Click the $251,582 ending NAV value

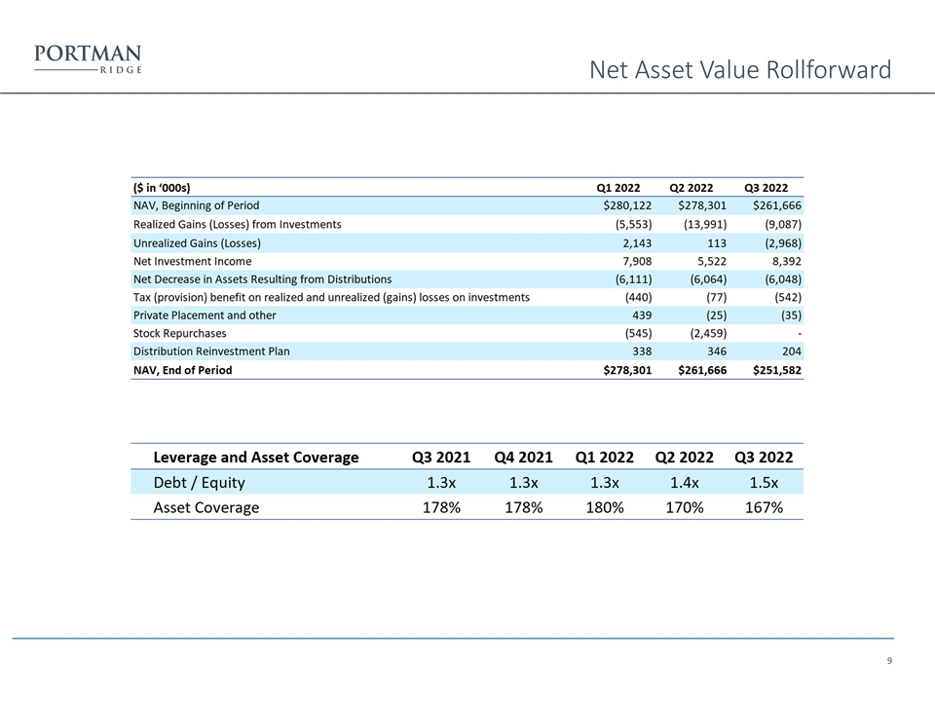click(777, 370)
